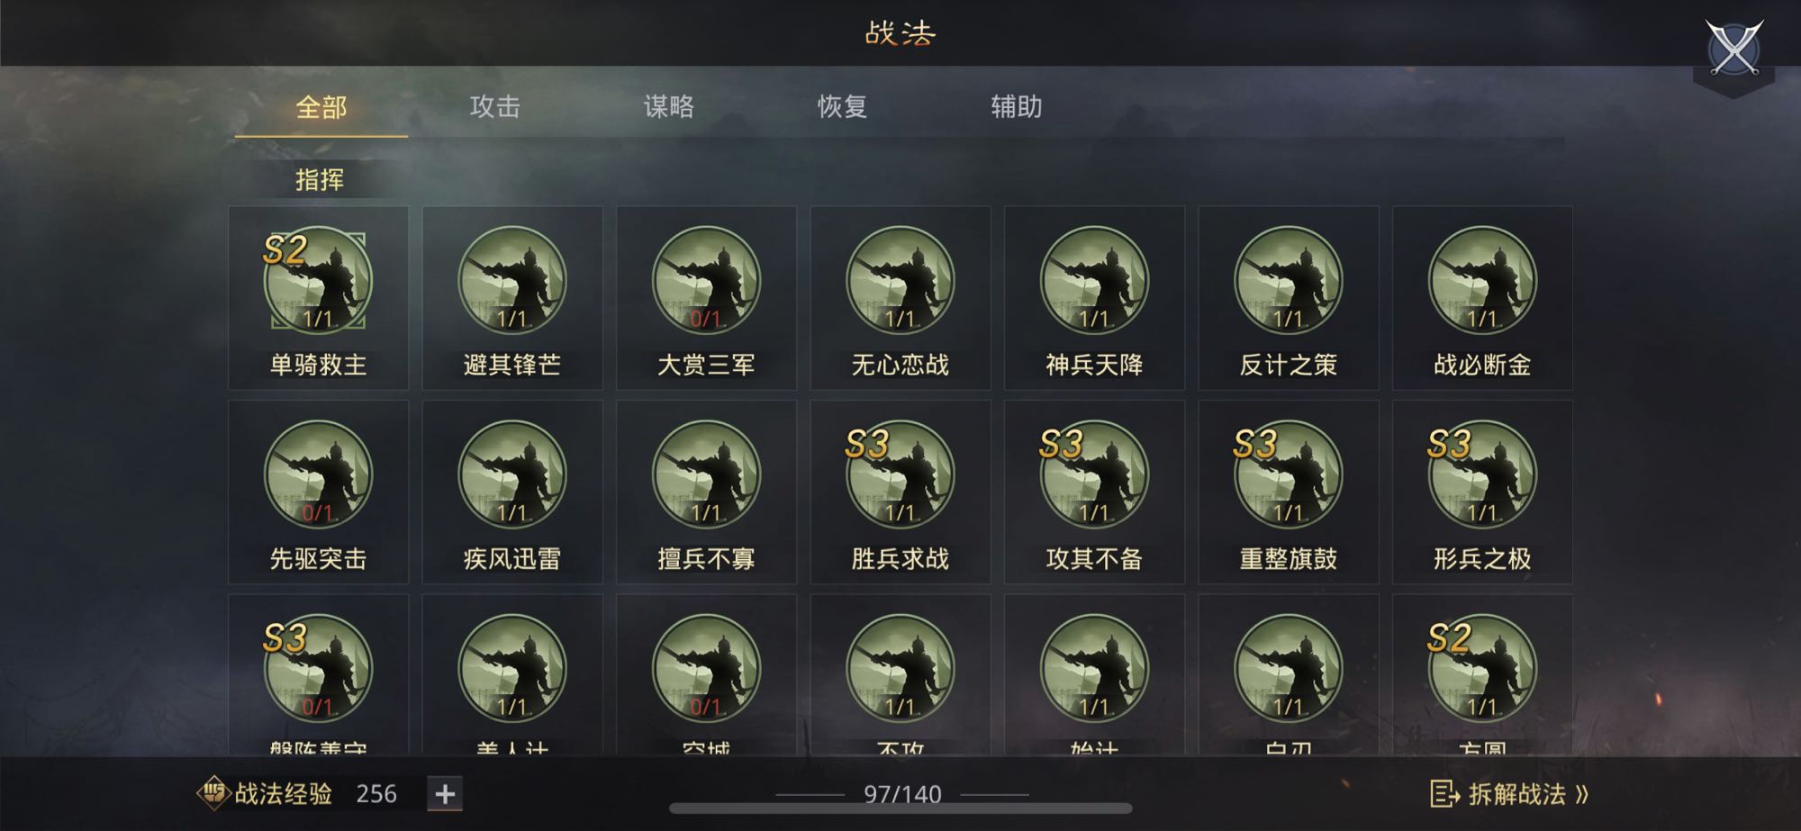Select the 神兵天降 tactic icon

click(x=1094, y=280)
